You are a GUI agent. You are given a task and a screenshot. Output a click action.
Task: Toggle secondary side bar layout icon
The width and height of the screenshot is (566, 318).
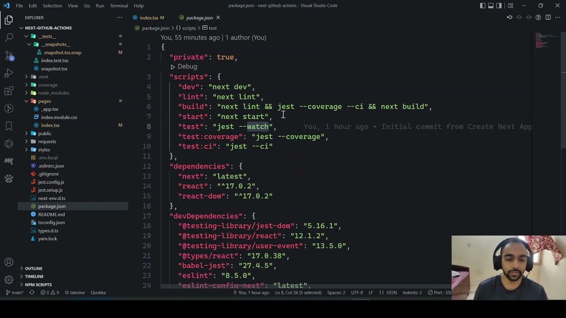499,5
